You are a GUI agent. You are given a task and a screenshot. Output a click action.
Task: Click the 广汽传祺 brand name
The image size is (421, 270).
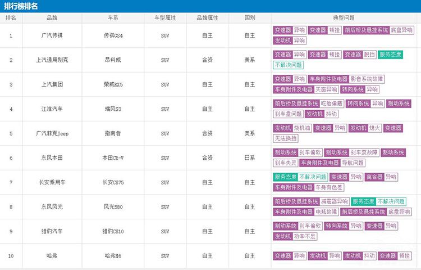point(52,35)
